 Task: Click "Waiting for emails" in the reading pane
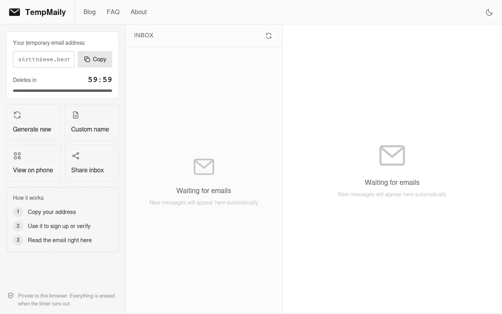pos(392,183)
